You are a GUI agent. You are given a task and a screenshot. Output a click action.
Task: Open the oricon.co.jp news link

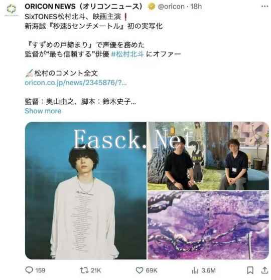pyautogui.click(x=76, y=83)
